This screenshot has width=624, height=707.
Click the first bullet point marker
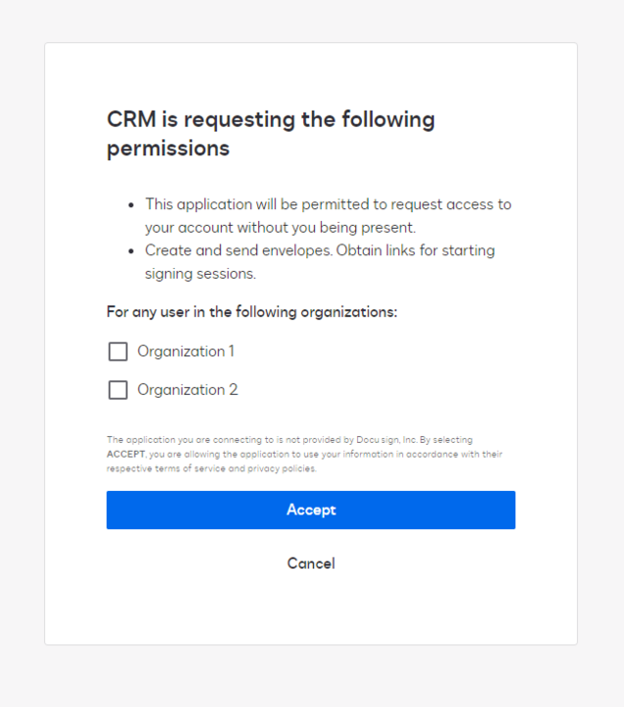pyautogui.click(x=131, y=205)
